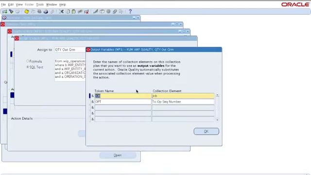The height and width of the screenshot is (175, 311).
Task: Click the OK button in Output Variables dialog
Action: click(206, 131)
